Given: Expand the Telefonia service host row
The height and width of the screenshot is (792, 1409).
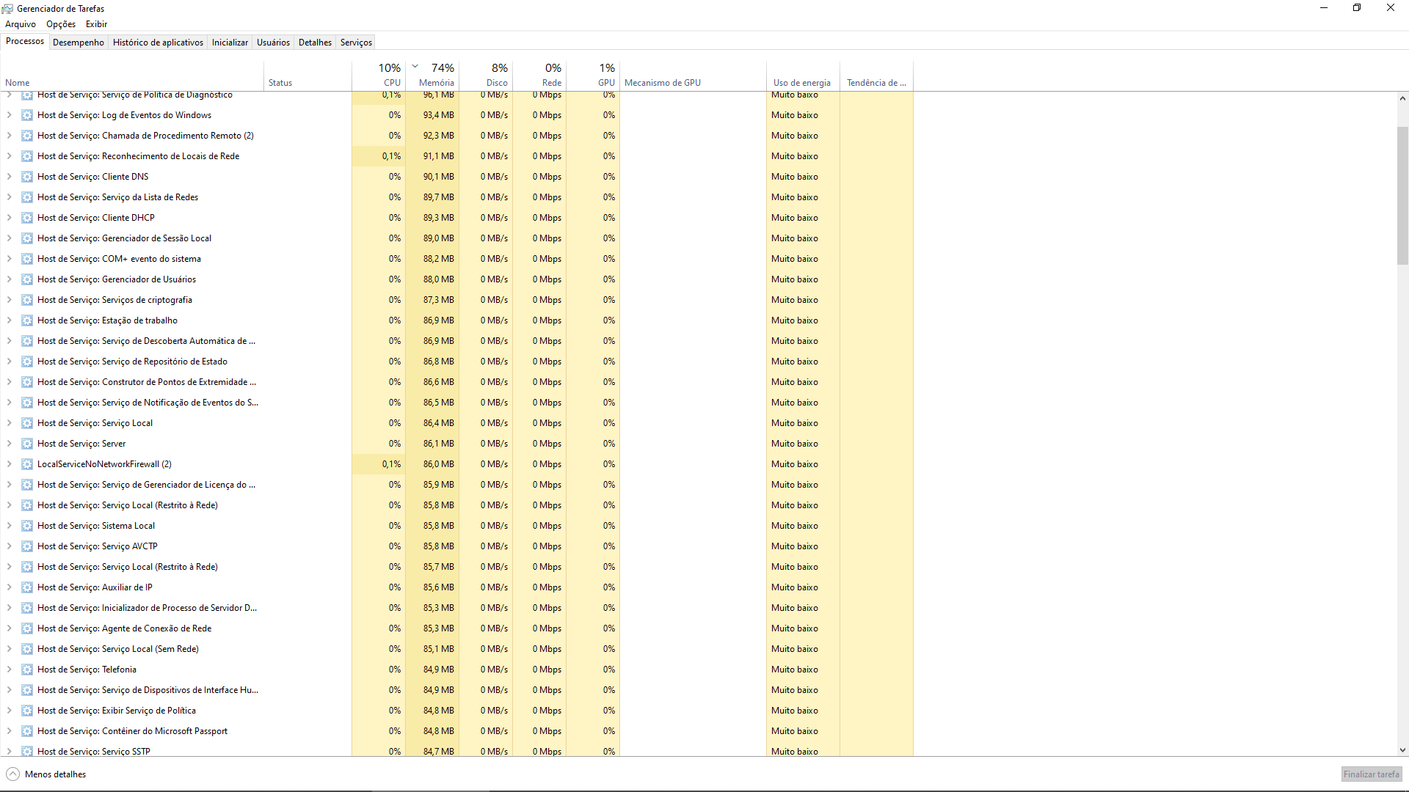Looking at the screenshot, I should click(x=10, y=670).
